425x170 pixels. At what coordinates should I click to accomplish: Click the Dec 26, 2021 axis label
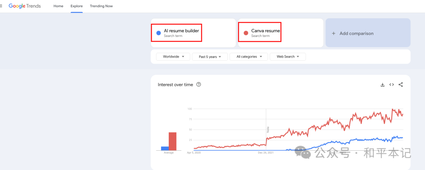coord(266,153)
